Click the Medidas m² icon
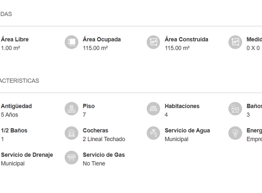The width and height of the screenshot is (262, 193). tap(235, 42)
